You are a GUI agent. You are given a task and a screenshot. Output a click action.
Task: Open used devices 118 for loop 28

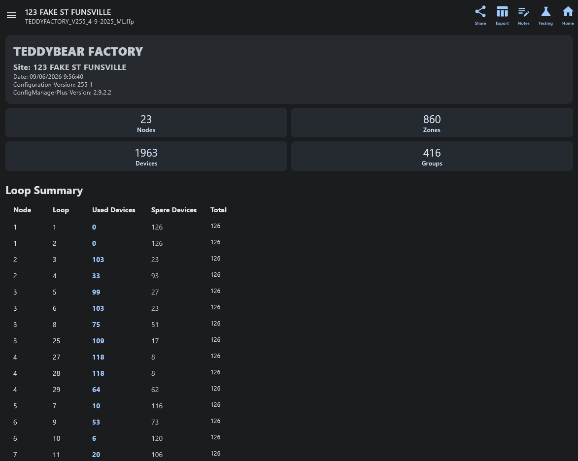pos(98,373)
